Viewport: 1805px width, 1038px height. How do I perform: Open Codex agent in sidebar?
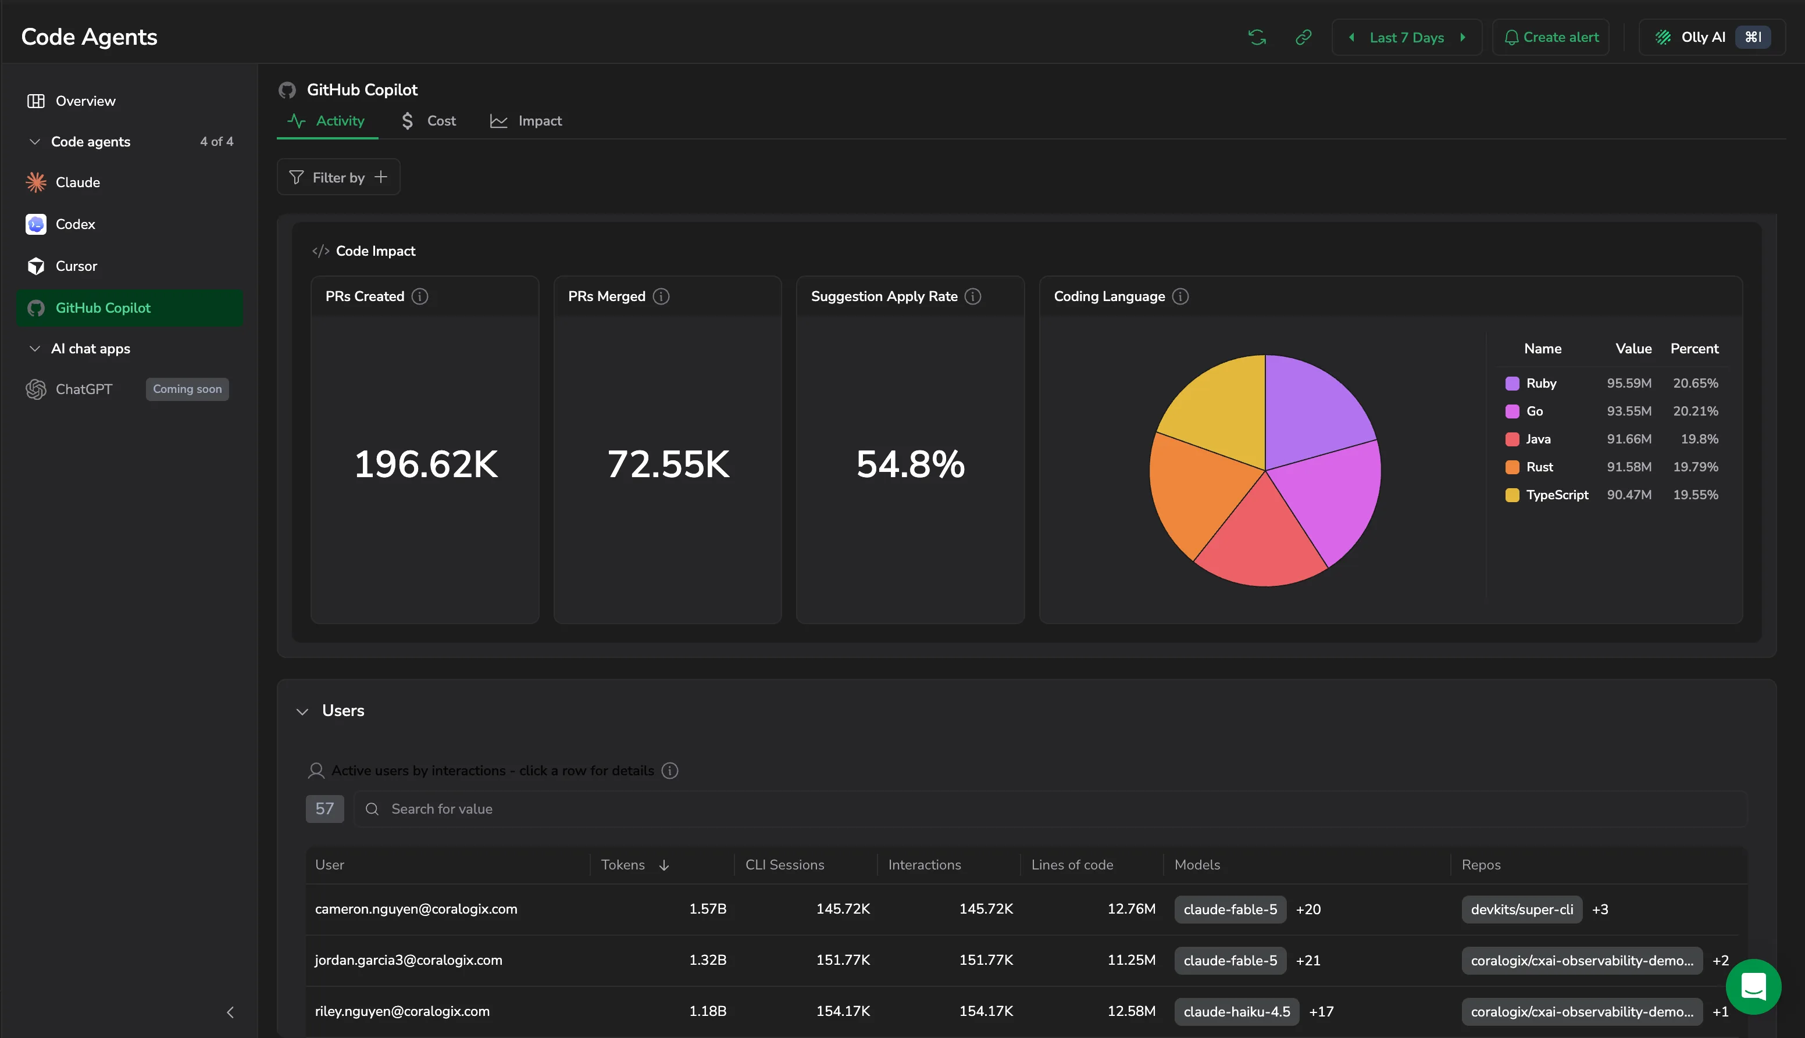130,224
